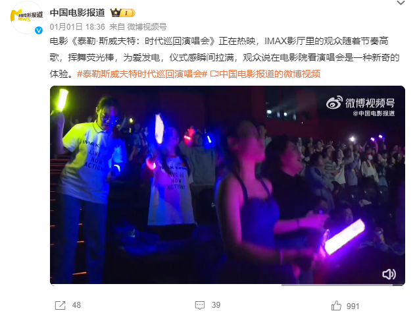Click the blue verified badge on avatar
The image size is (417, 317).
click(39, 30)
